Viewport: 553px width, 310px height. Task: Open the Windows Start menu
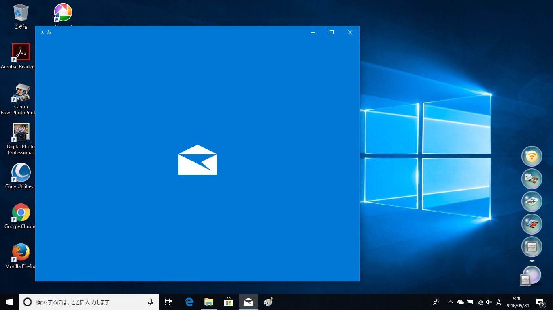[x=10, y=302]
